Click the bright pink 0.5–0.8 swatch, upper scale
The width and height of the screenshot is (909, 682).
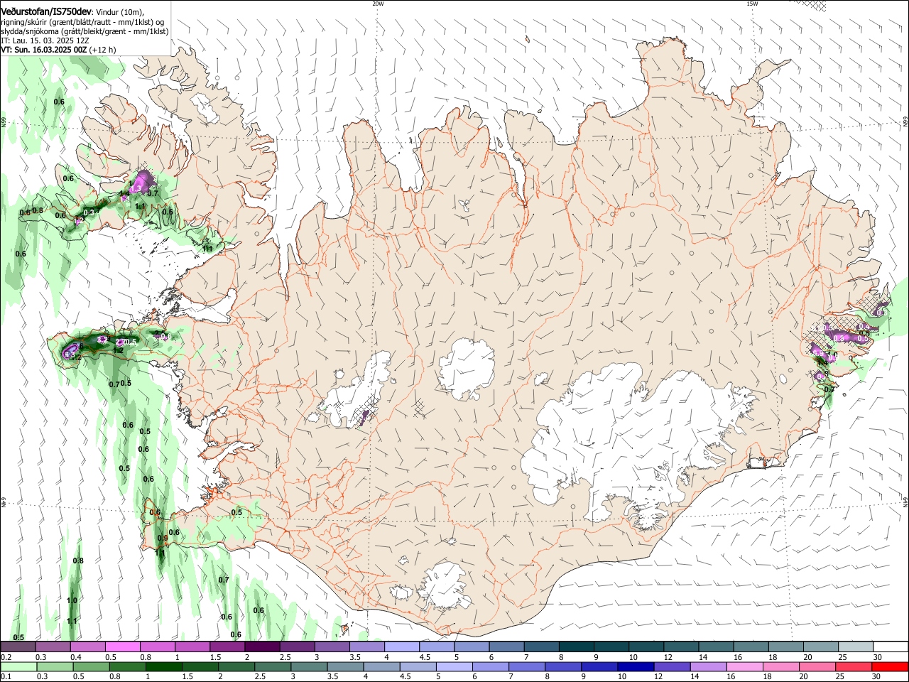click(x=122, y=647)
